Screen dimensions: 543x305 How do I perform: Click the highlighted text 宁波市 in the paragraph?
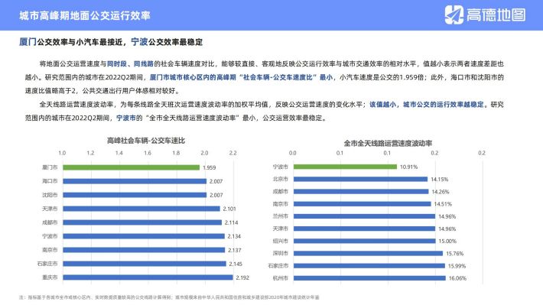(x=126, y=118)
